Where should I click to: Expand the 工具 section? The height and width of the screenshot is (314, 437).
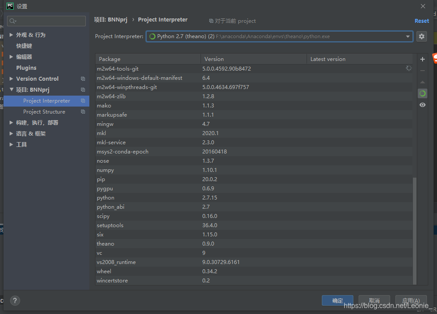tap(11, 144)
